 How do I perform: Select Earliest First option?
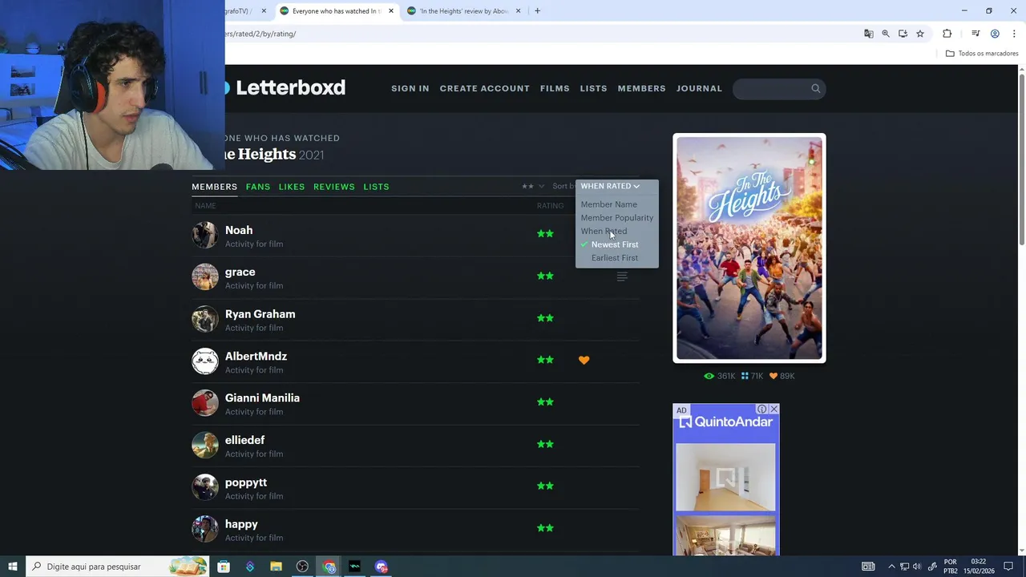point(615,258)
